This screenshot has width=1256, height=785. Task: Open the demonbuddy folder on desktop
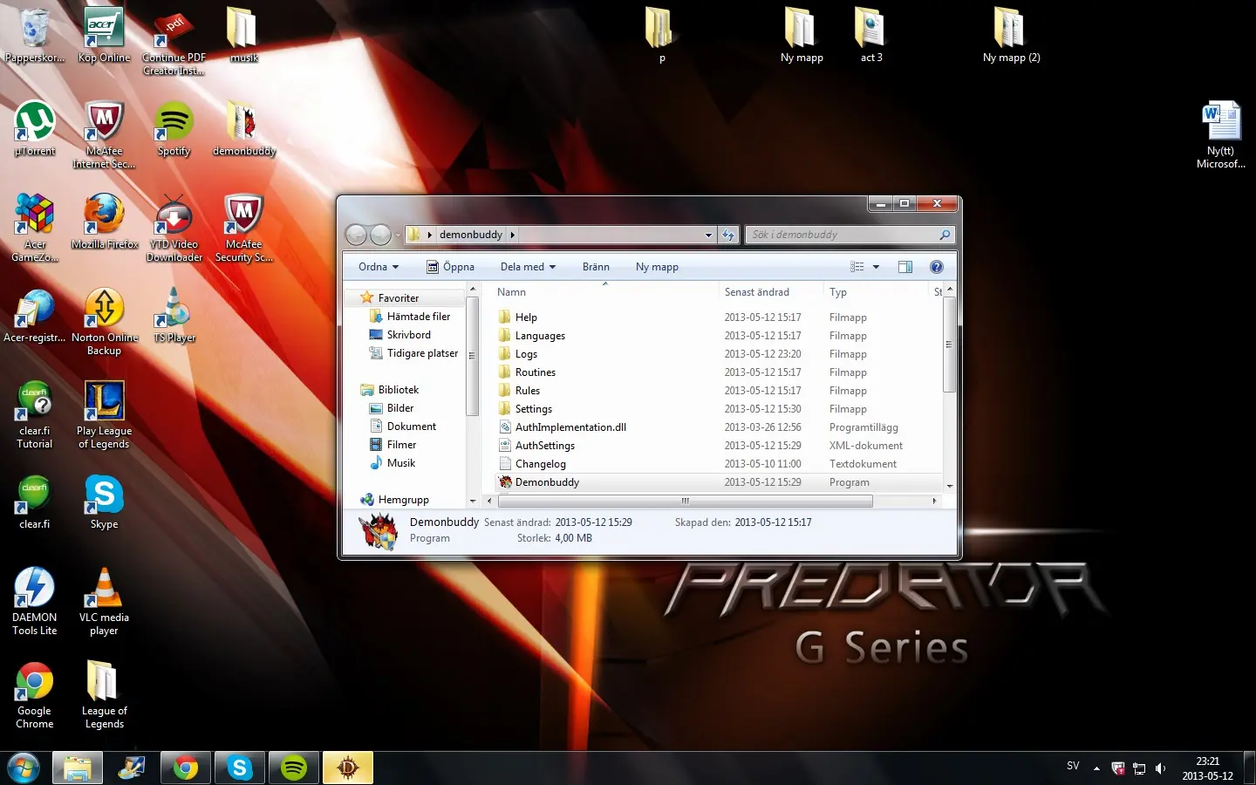click(243, 129)
